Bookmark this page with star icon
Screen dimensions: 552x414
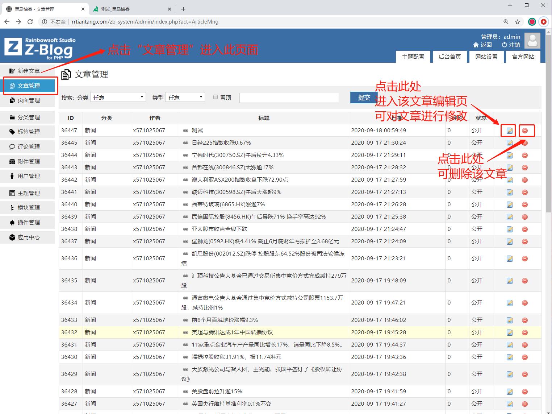(518, 22)
